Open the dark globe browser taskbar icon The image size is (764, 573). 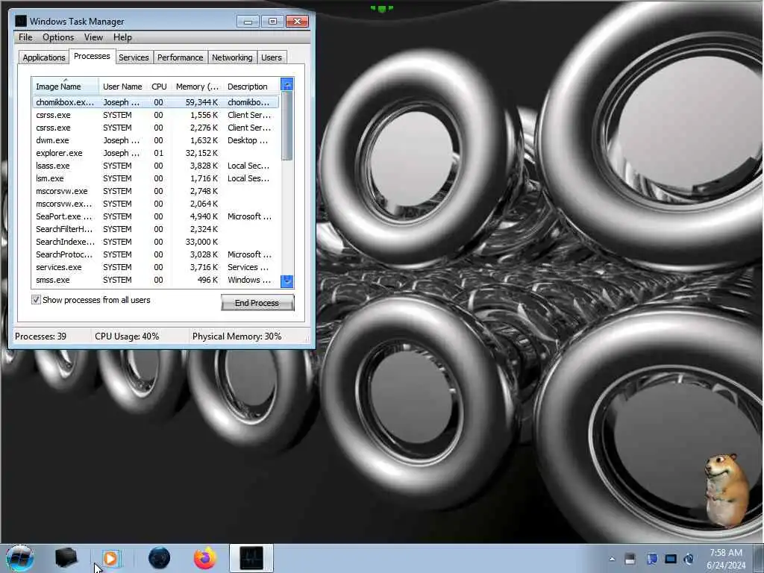159,558
